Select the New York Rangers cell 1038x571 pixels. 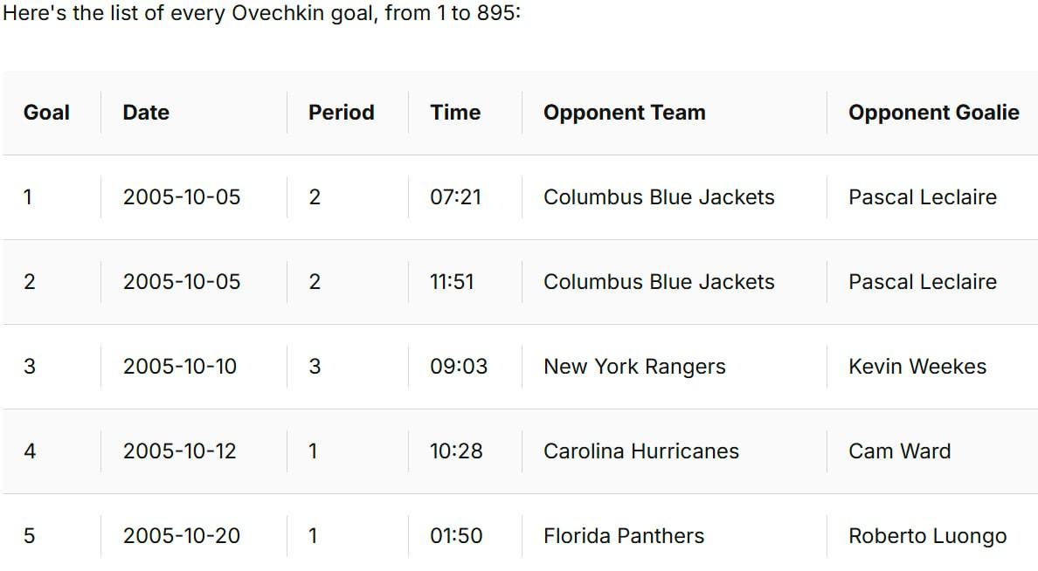click(634, 367)
